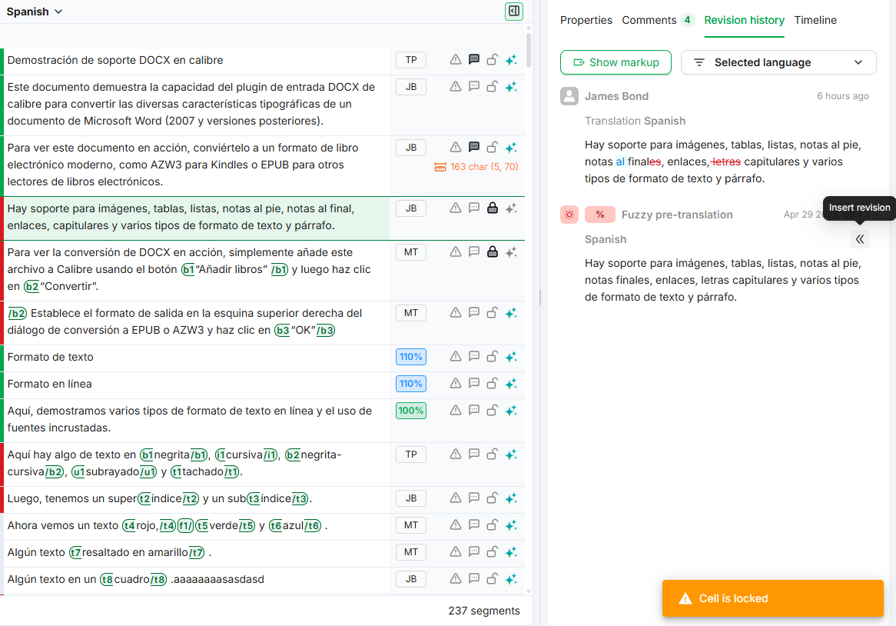
Task: Unlock the 'Para ver la conversión' segment
Action: coord(493,251)
